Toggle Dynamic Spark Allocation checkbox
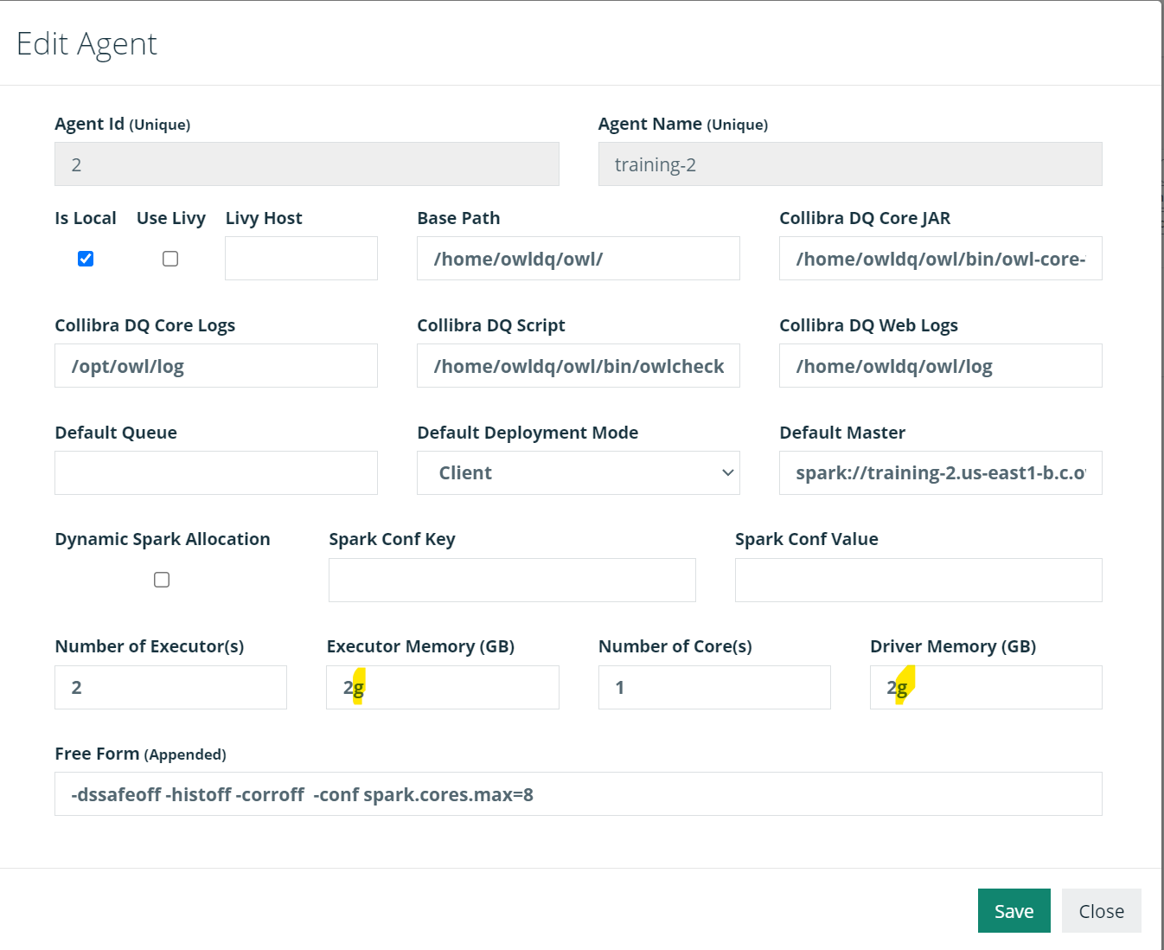This screenshot has height=950, width=1164. click(162, 580)
